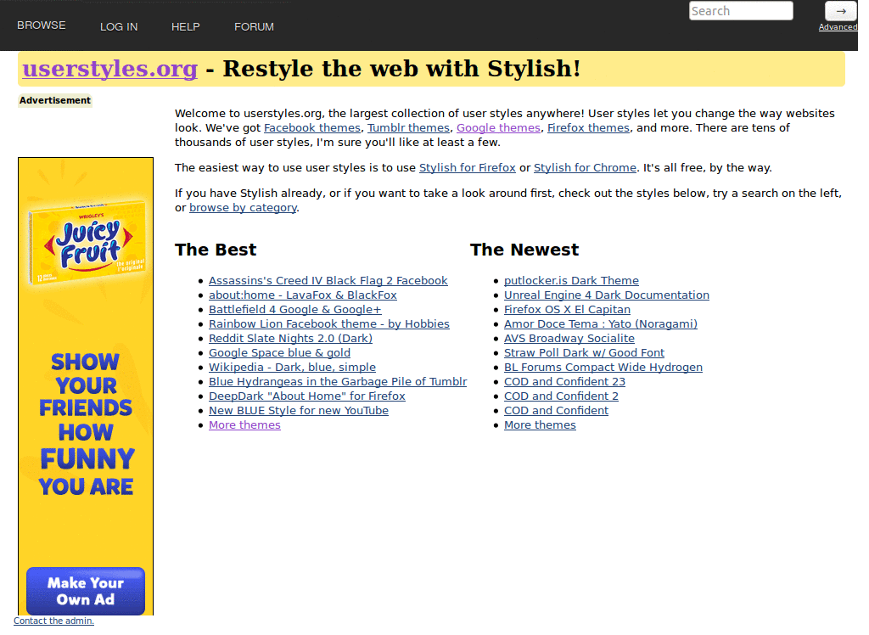Go to LOG IN in the navigation bar
The width and height of the screenshot is (869, 635).
pos(119,26)
